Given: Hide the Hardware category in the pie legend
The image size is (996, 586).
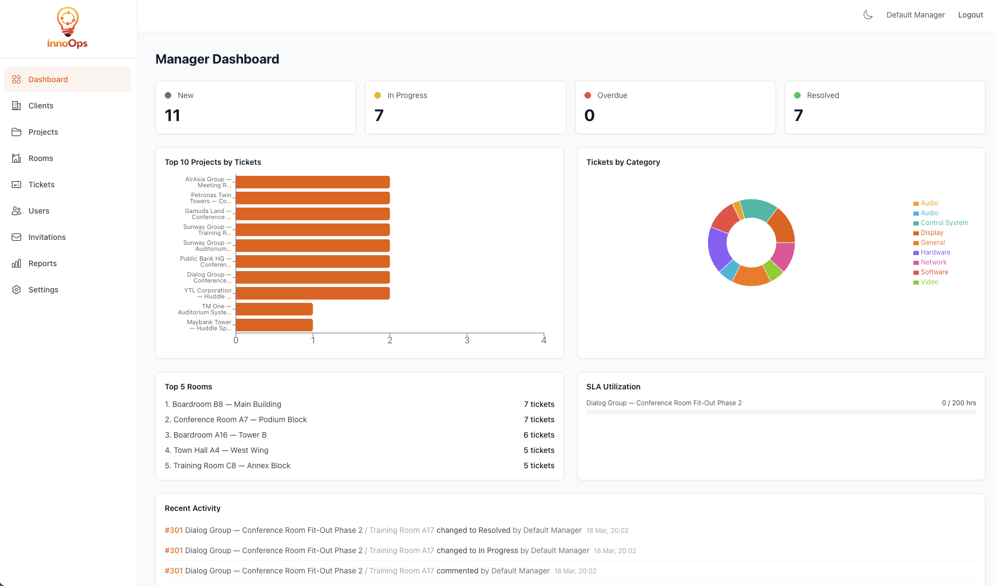Looking at the screenshot, I should pyautogui.click(x=931, y=252).
